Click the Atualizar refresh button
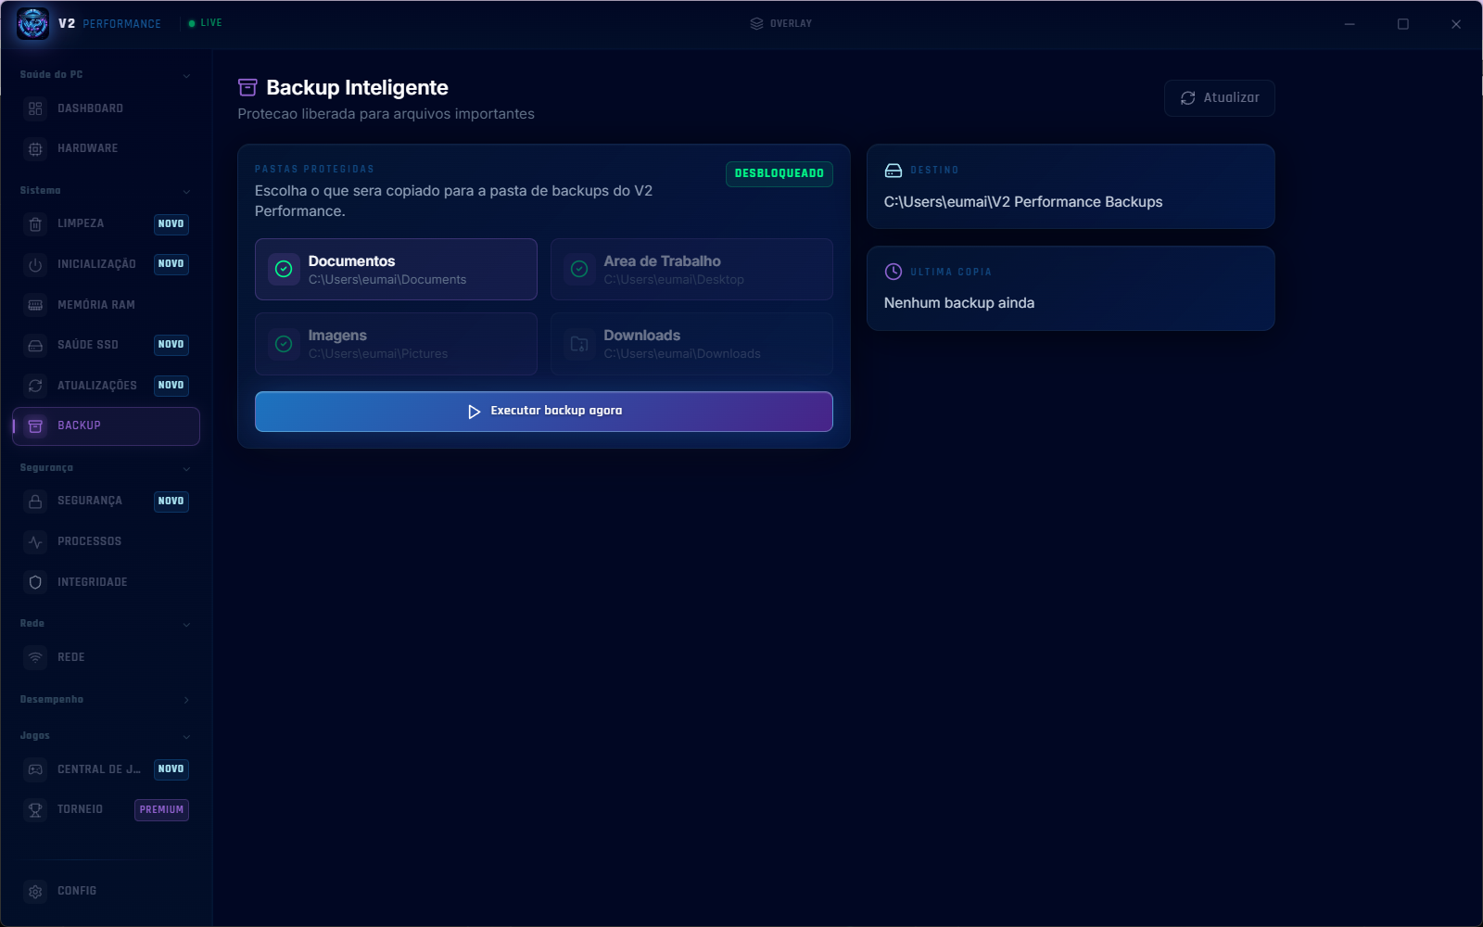This screenshot has width=1483, height=927. pyautogui.click(x=1220, y=98)
